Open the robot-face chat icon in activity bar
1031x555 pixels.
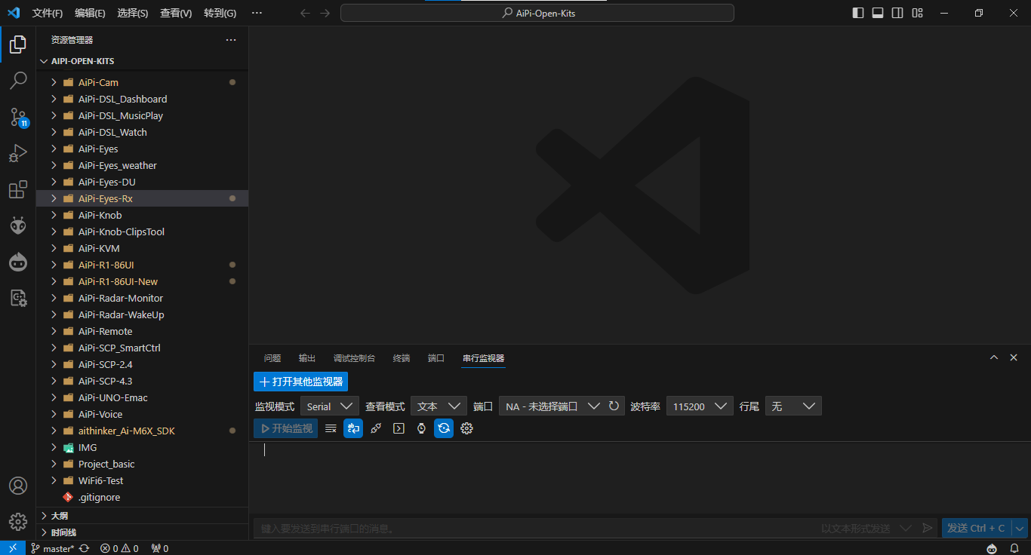18,262
